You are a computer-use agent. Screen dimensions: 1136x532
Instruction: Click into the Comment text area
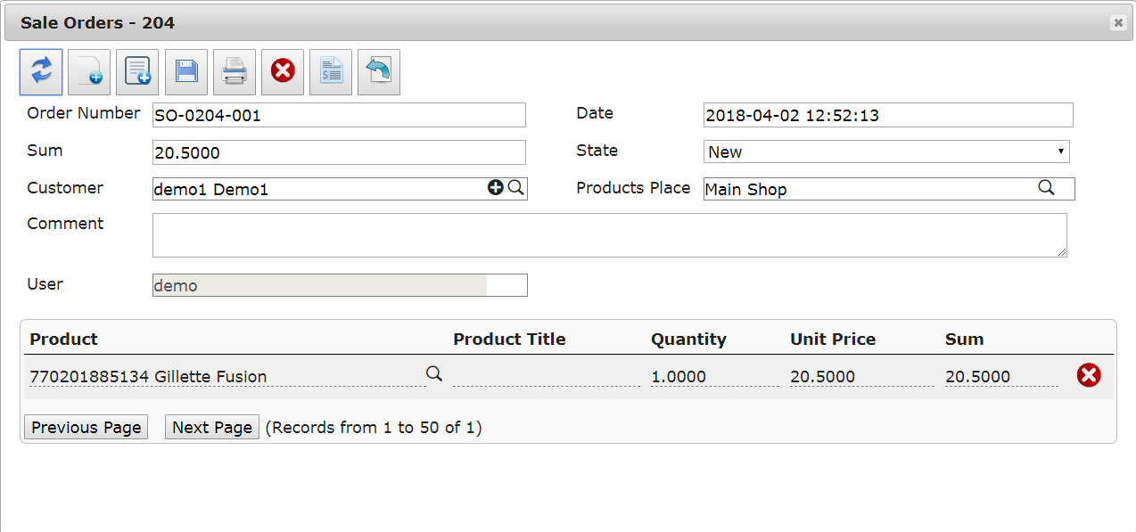pyautogui.click(x=610, y=235)
